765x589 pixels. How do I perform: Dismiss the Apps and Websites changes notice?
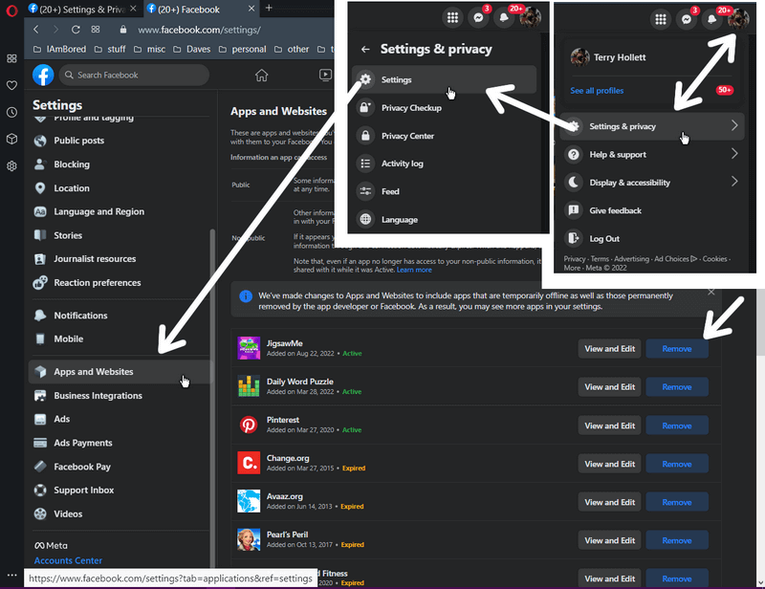pyautogui.click(x=710, y=292)
